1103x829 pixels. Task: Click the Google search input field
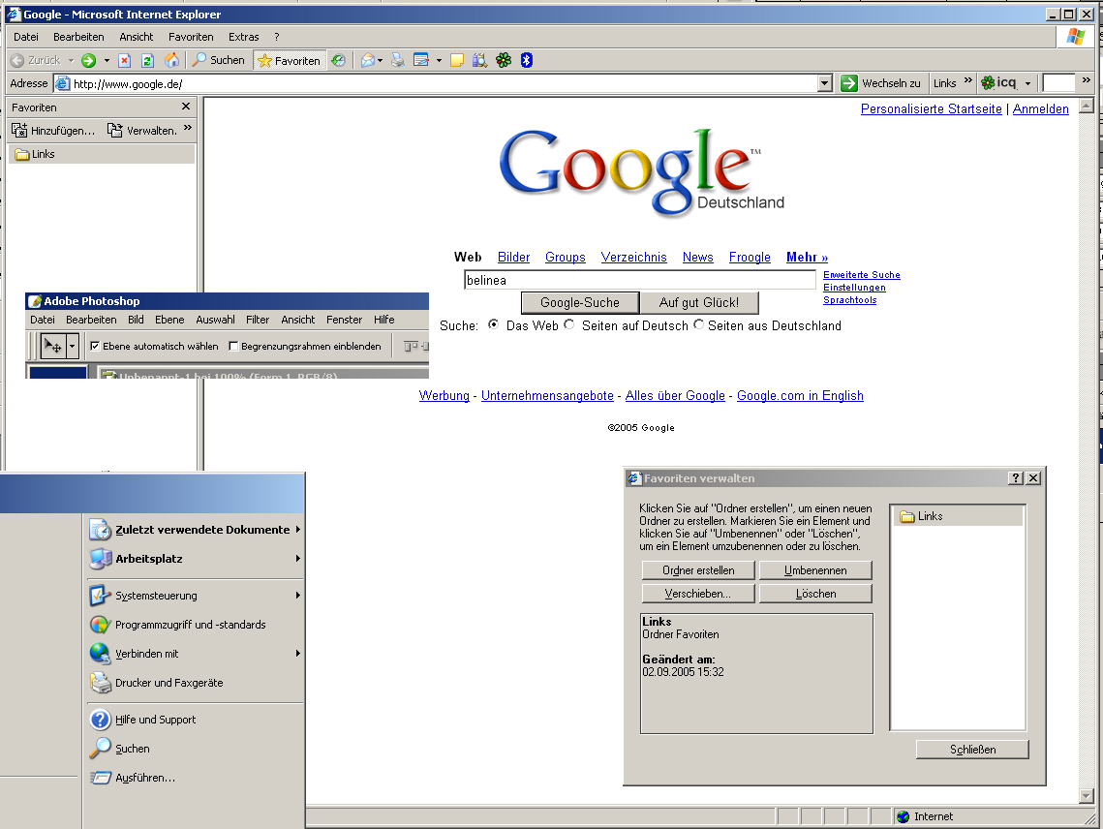(639, 280)
